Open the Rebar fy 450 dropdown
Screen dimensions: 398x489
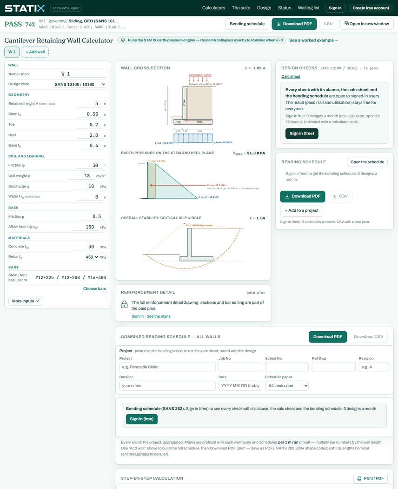coord(92,257)
